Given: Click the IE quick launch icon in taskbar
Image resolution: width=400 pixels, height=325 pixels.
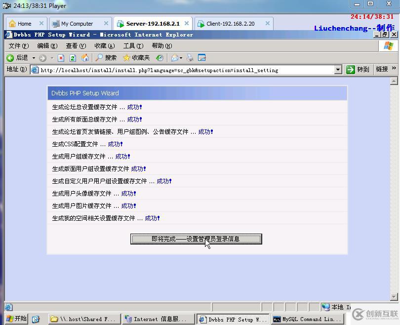Looking at the screenshot, I should click(36, 319).
